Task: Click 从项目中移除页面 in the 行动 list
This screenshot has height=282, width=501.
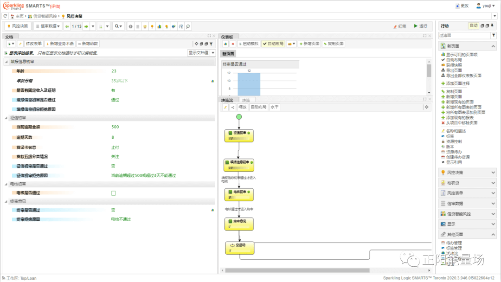Action: 462,122
